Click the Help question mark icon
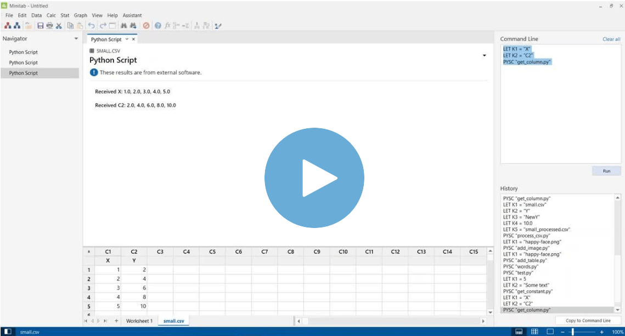Viewport: 625px width, 336px height. 159,25
